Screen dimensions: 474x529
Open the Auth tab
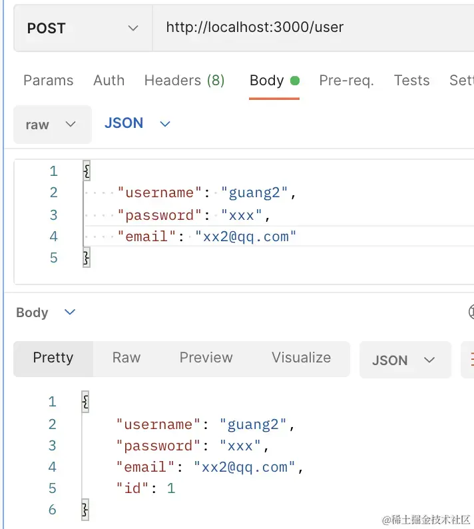(109, 81)
